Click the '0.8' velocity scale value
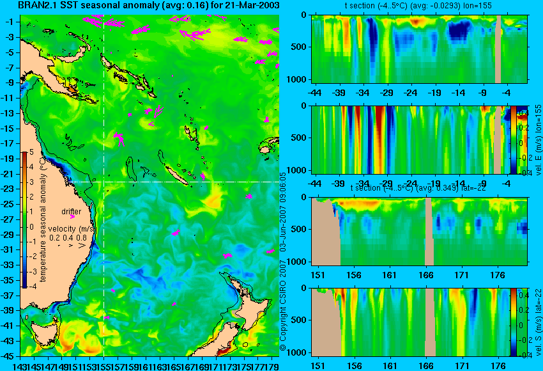 coord(82,238)
